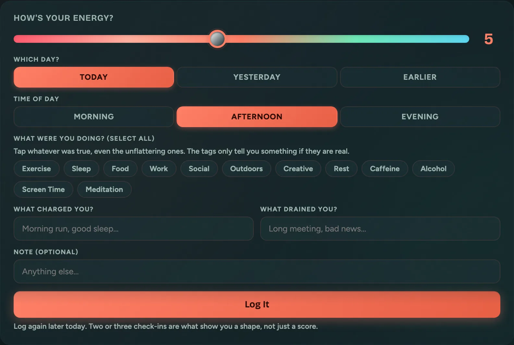Click the "Note (Optional)" label

click(46, 252)
